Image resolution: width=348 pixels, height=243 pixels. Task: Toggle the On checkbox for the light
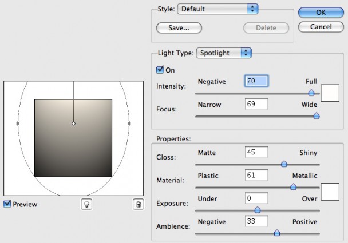[x=160, y=70]
